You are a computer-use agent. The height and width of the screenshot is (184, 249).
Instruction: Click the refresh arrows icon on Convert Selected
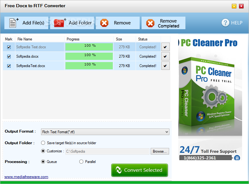(x=119, y=170)
